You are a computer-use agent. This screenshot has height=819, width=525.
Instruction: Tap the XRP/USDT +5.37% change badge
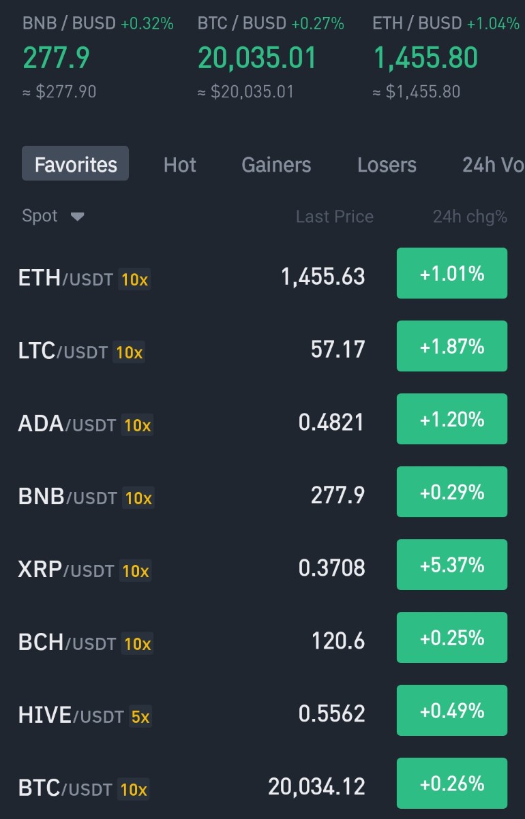click(452, 564)
